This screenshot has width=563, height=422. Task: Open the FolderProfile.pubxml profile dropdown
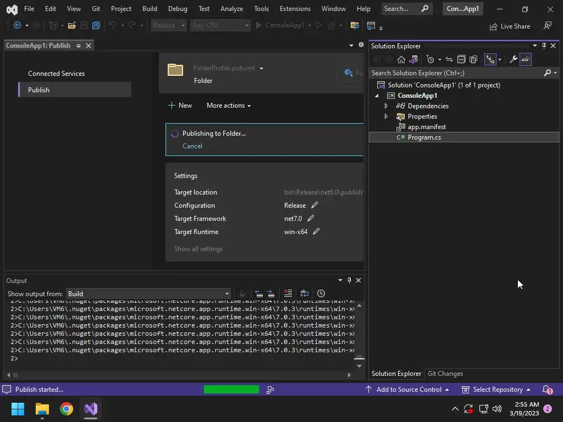pyautogui.click(x=261, y=68)
